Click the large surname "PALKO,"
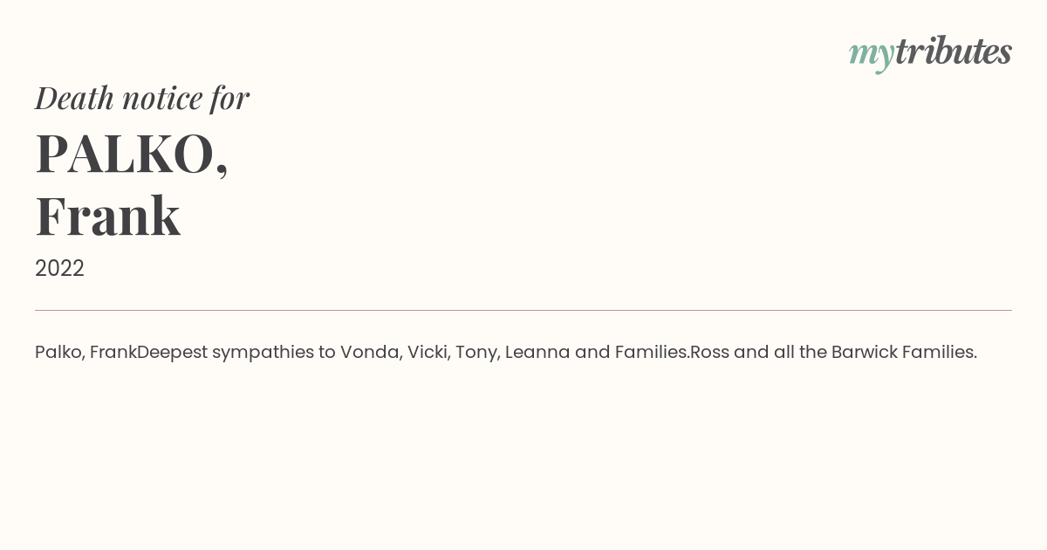Viewport: 1047px width, 550px height. click(132, 154)
